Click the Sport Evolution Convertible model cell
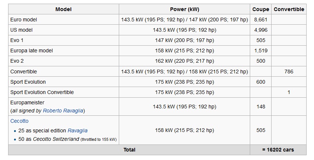The width and height of the screenshot is (314, 160). pyautogui.click(x=42, y=92)
